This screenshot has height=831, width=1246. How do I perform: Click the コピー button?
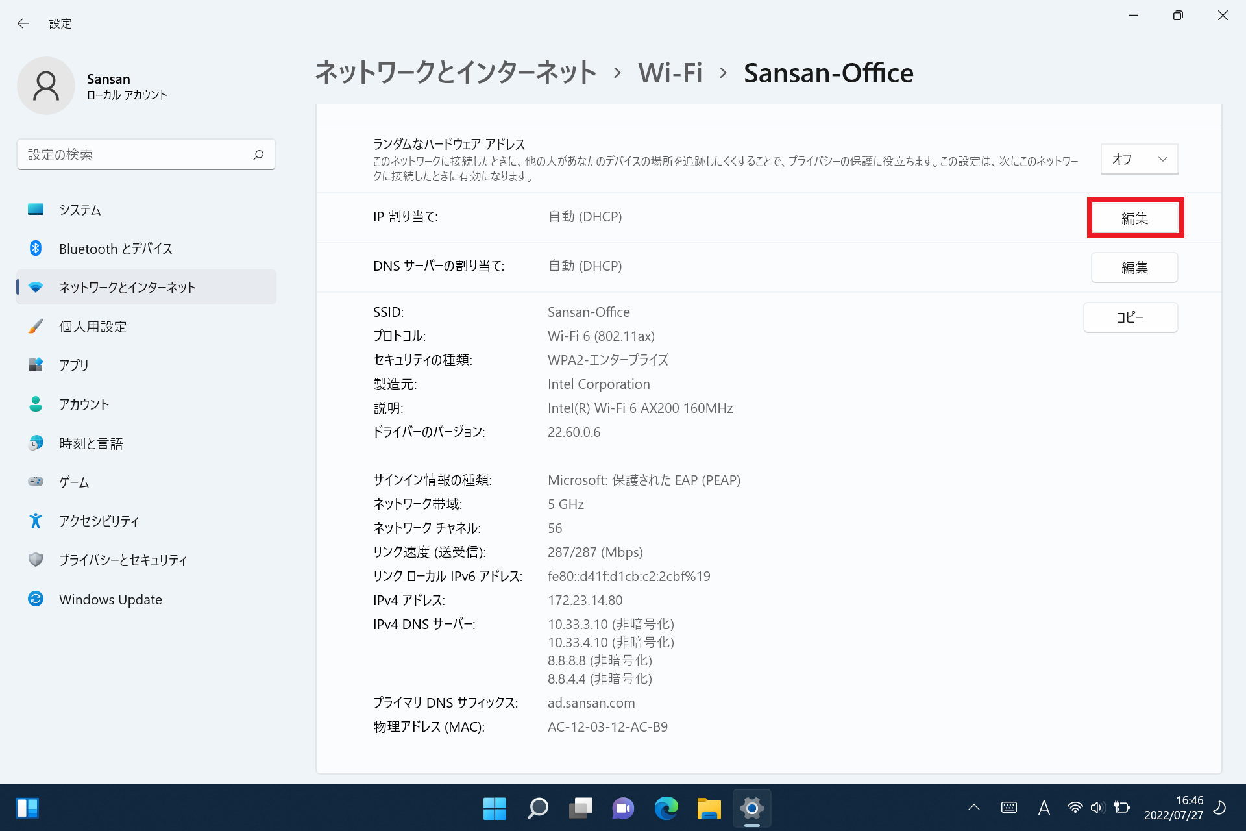point(1130,317)
